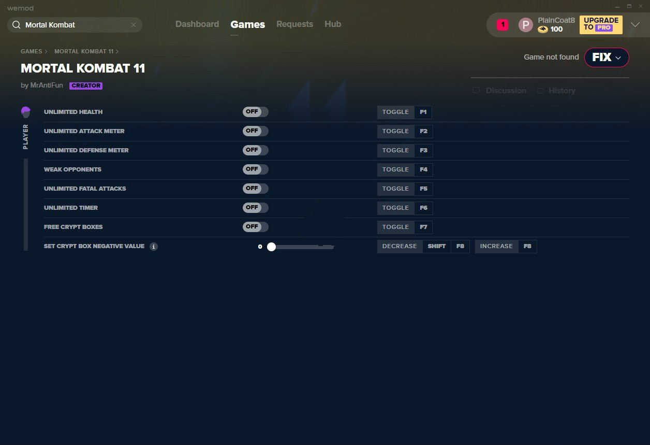Clear the search field with X icon
Image resolution: width=650 pixels, height=445 pixels.
134,25
